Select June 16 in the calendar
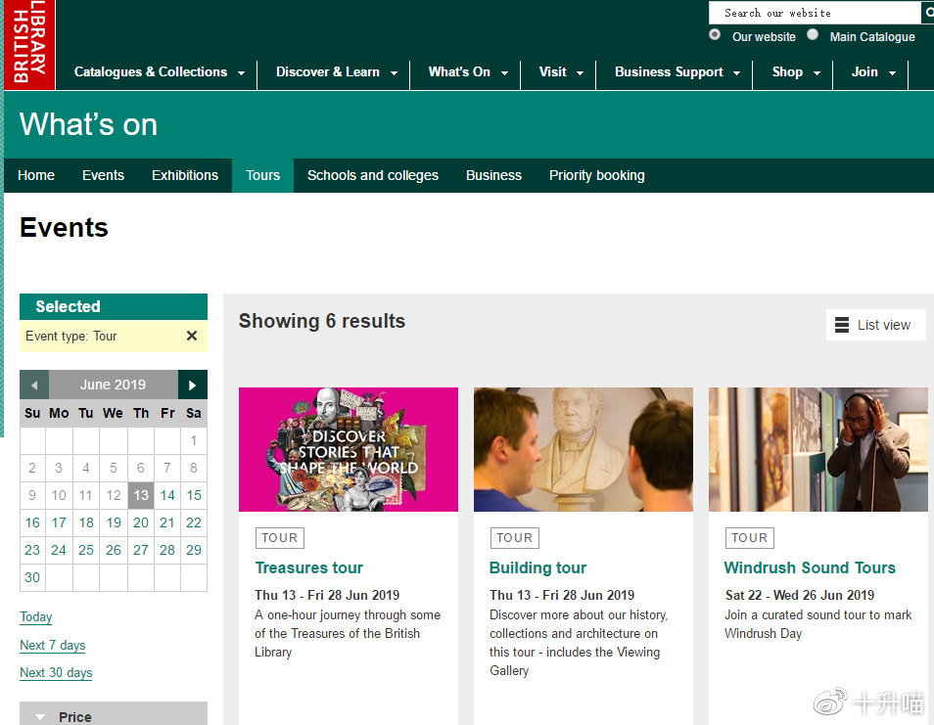The image size is (934, 725). tap(32, 522)
